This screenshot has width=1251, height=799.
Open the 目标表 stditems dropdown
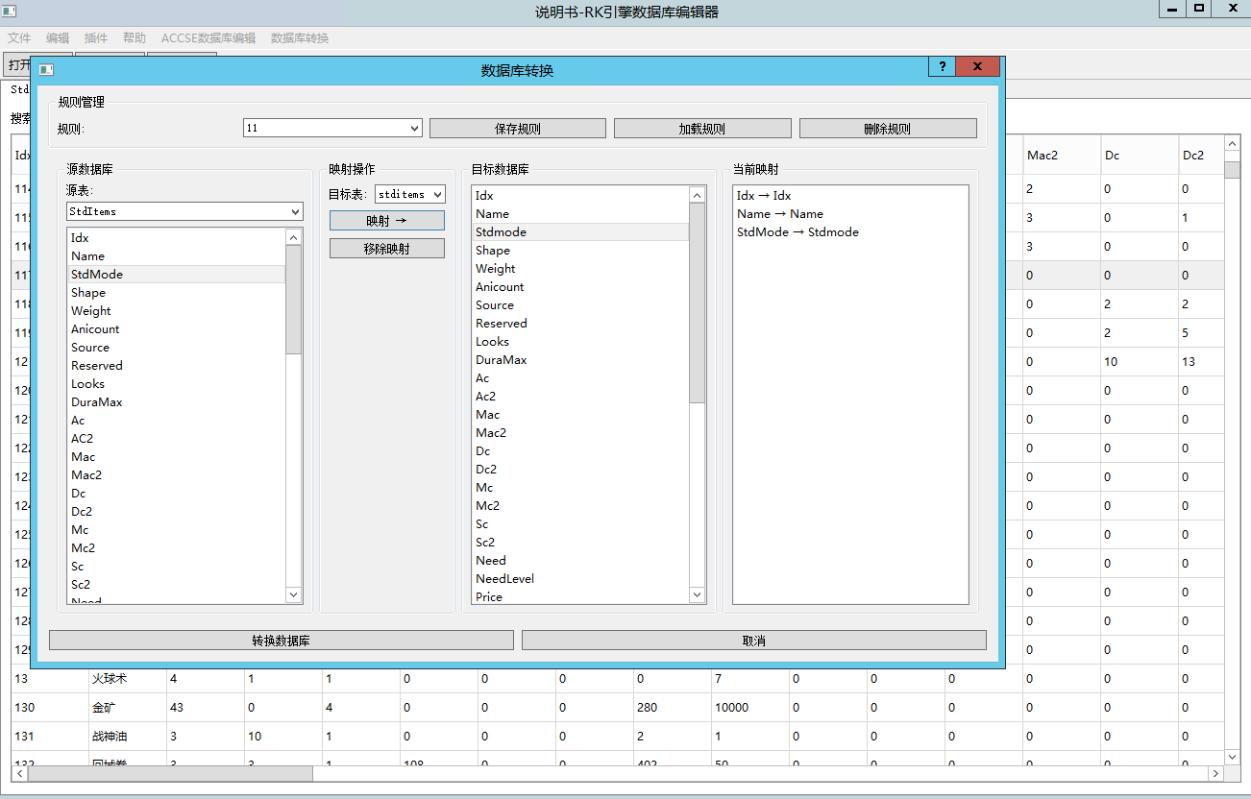(410, 194)
